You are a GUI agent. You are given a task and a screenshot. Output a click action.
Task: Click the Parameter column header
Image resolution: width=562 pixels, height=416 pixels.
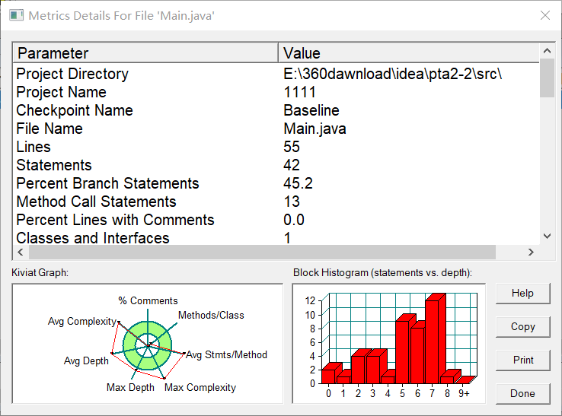click(x=145, y=53)
